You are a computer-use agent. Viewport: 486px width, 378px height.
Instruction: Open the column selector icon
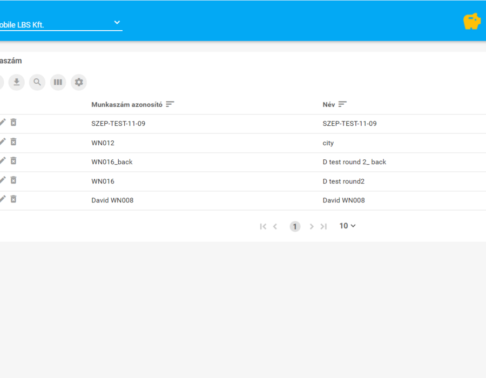tap(58, 82)
